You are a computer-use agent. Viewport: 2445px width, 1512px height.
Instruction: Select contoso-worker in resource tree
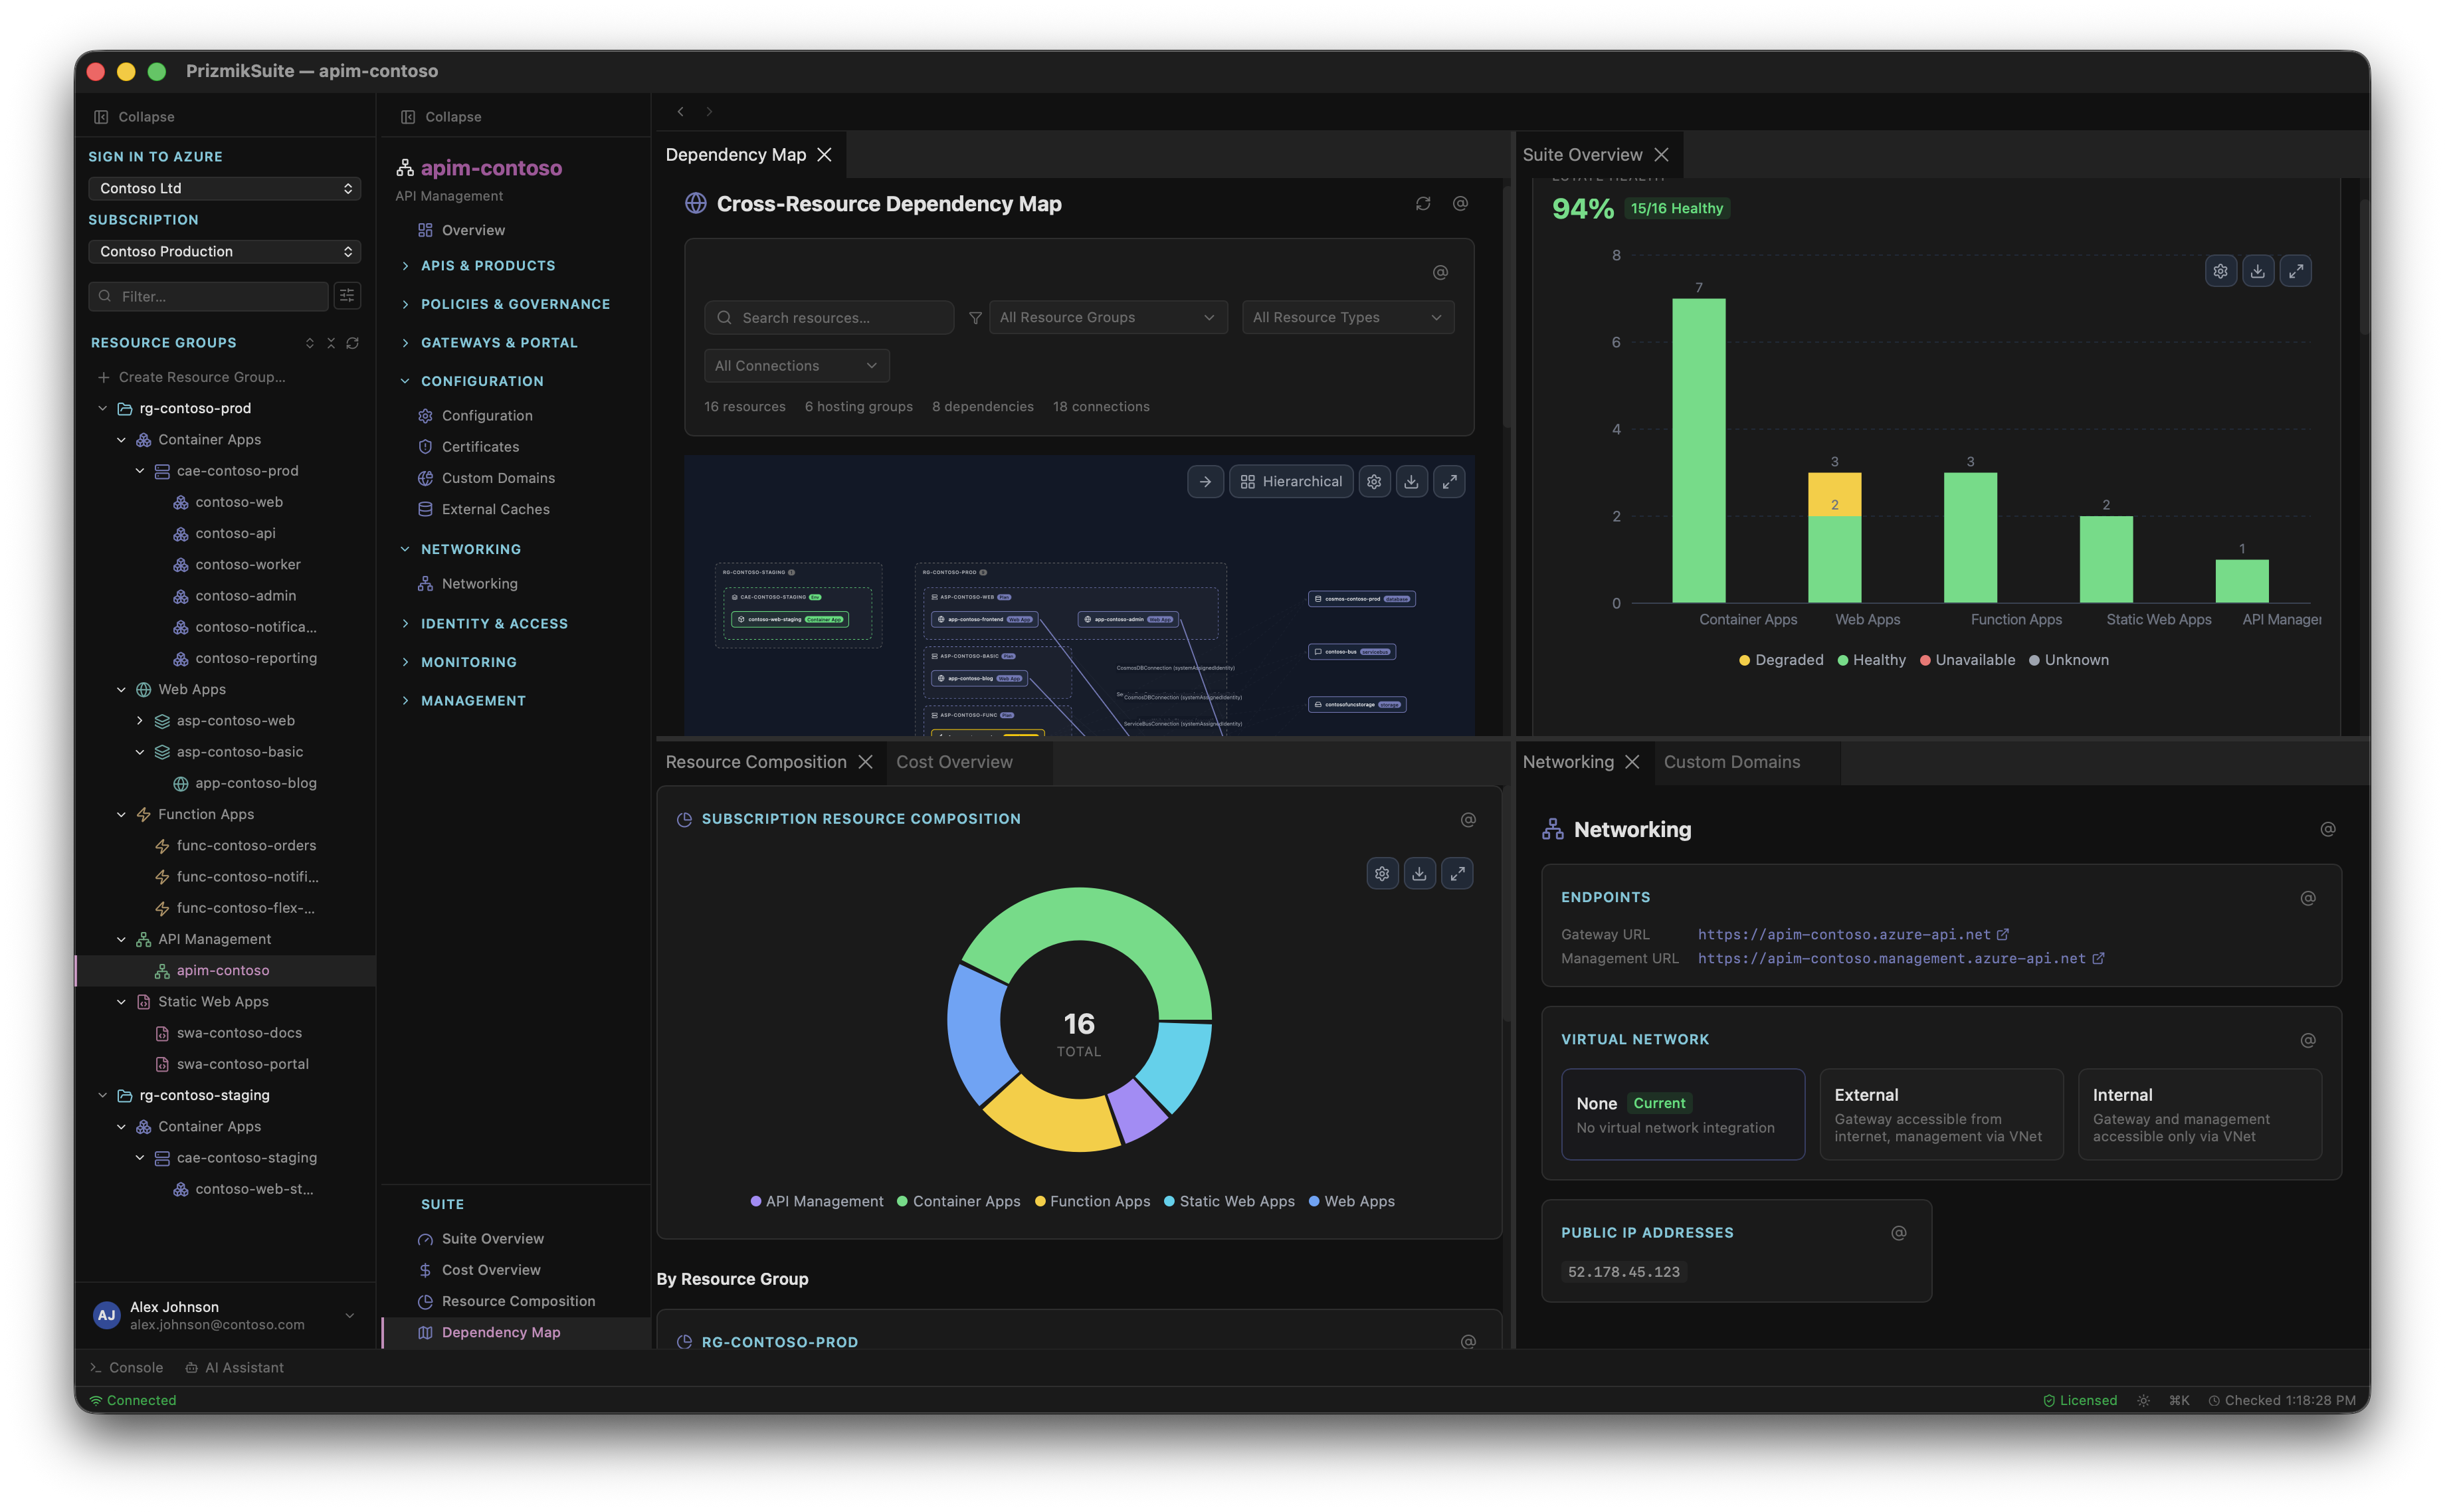coord(247,565)
